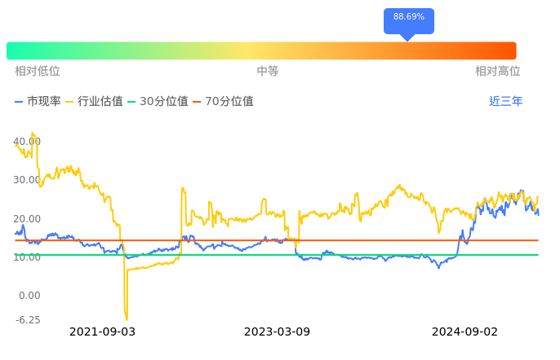
Task: Click the 40.00 y-axis label
Action: point(27,142)
